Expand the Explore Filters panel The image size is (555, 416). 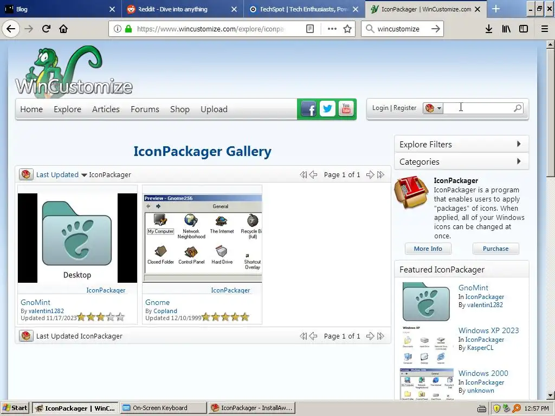tap(462, 144)
